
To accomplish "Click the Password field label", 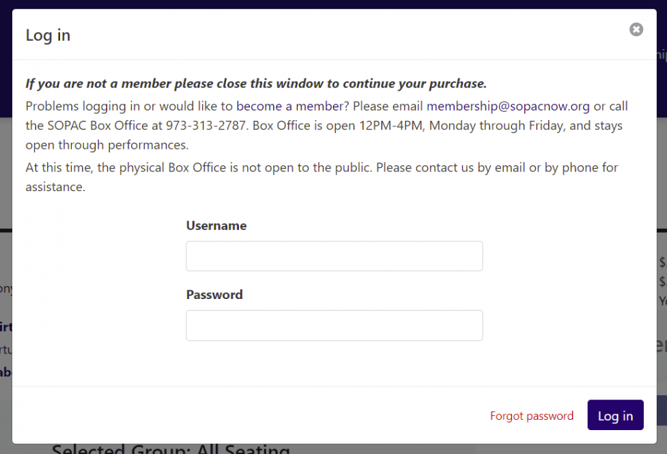I will pos(214,295).
